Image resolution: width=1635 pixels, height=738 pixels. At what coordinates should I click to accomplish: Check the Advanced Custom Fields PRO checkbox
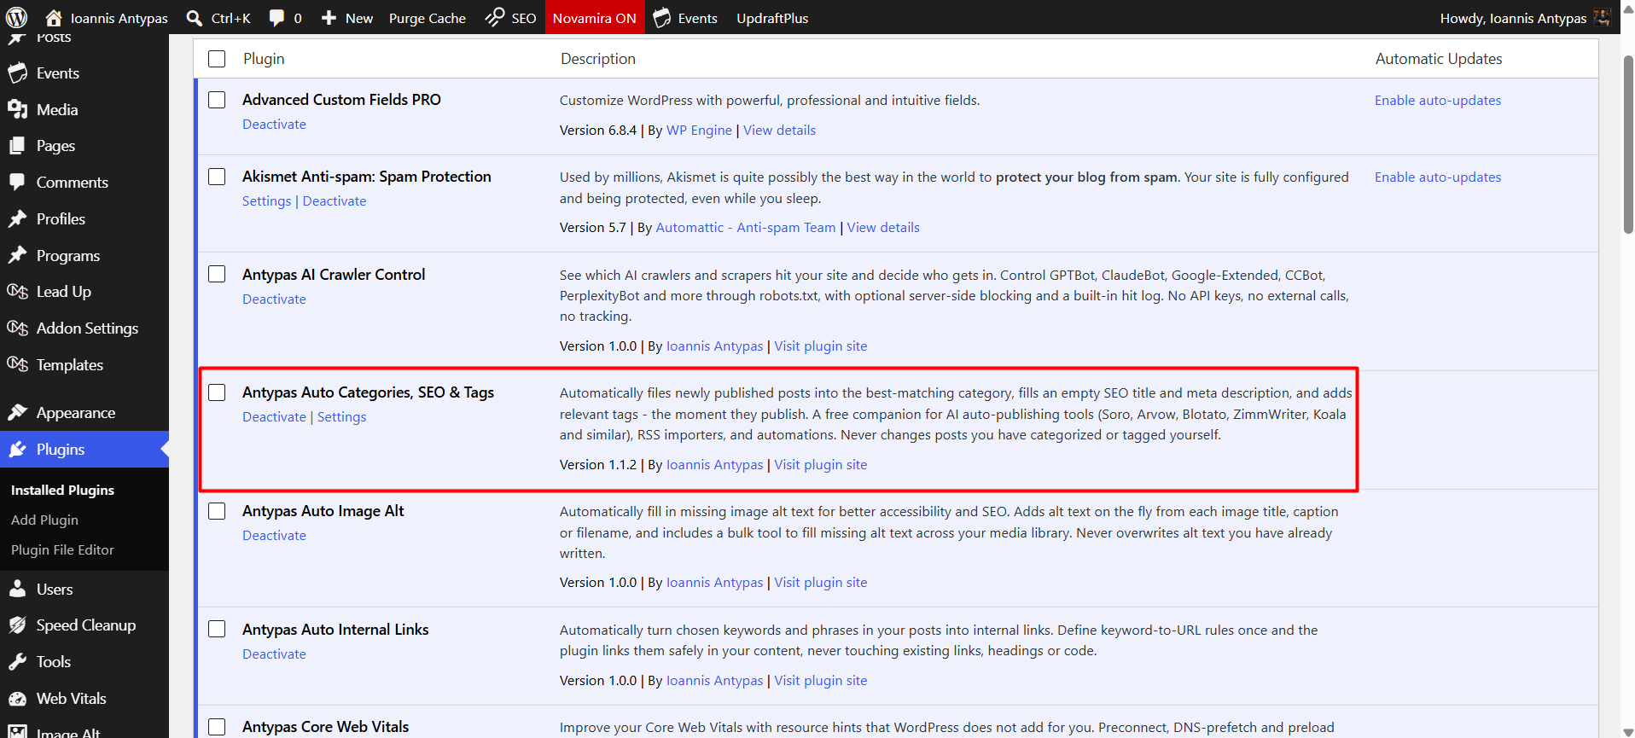217,100
